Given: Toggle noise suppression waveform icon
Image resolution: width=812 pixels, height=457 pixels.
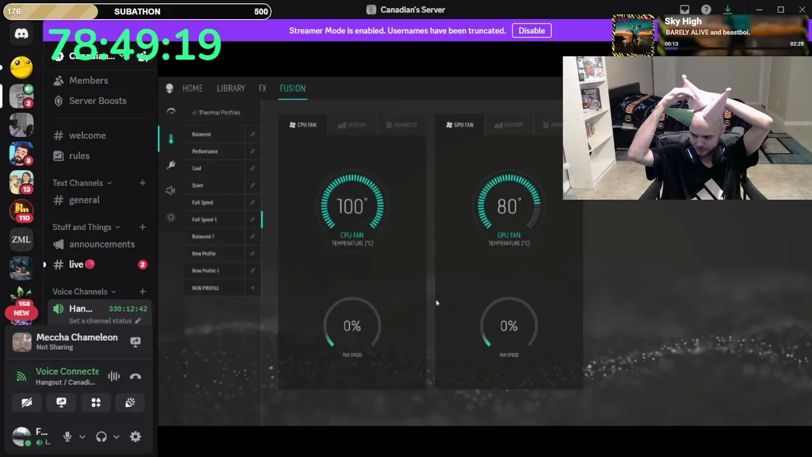Looking at the screenshot, I should click(x=114, y=376).
